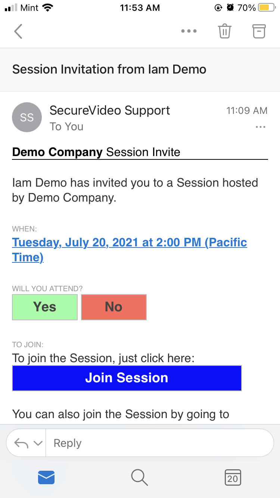Screen dimensions: 280x498
Task: Decline the invitation by tapping No
Action: pyautogui.click(x=113, y=307)
